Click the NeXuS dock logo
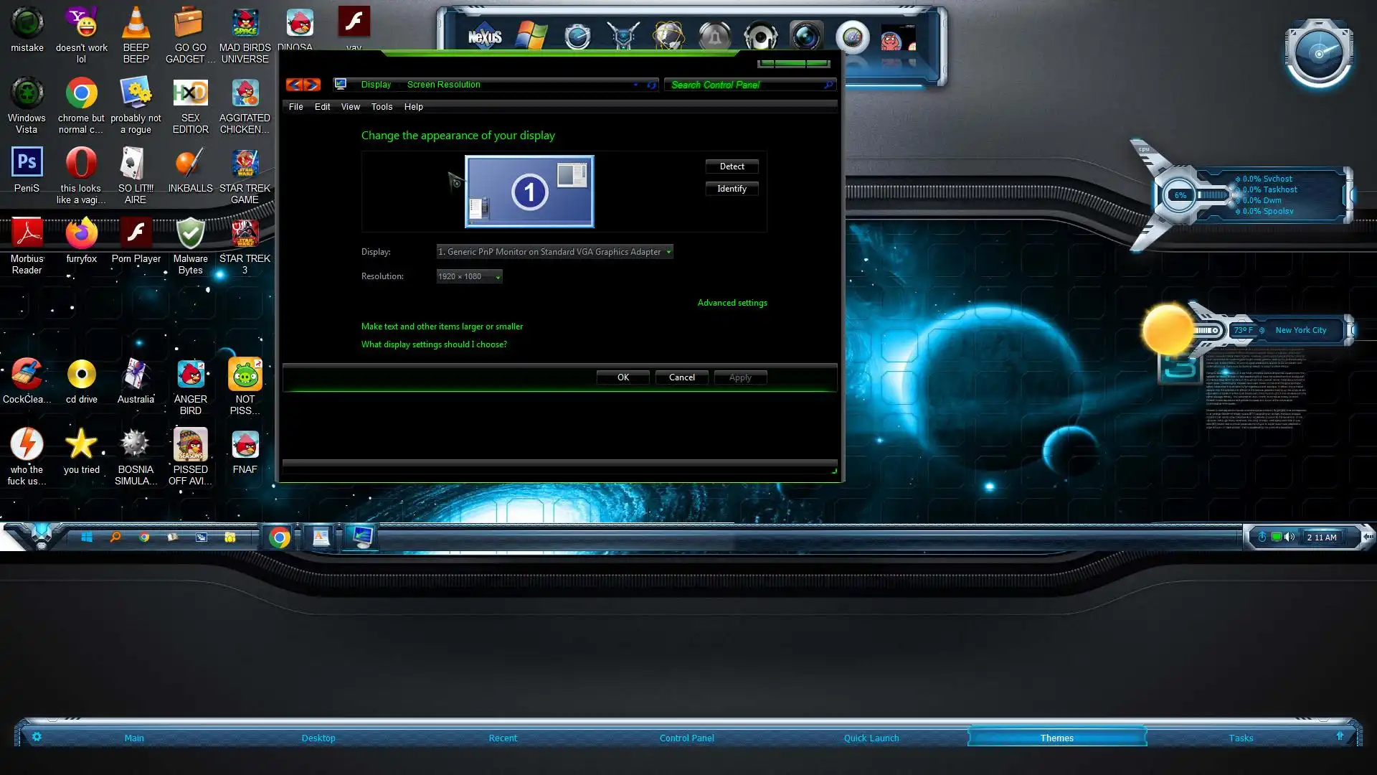Image resolution: width=1377 pixels, height=775 pixels. [485, 37]
